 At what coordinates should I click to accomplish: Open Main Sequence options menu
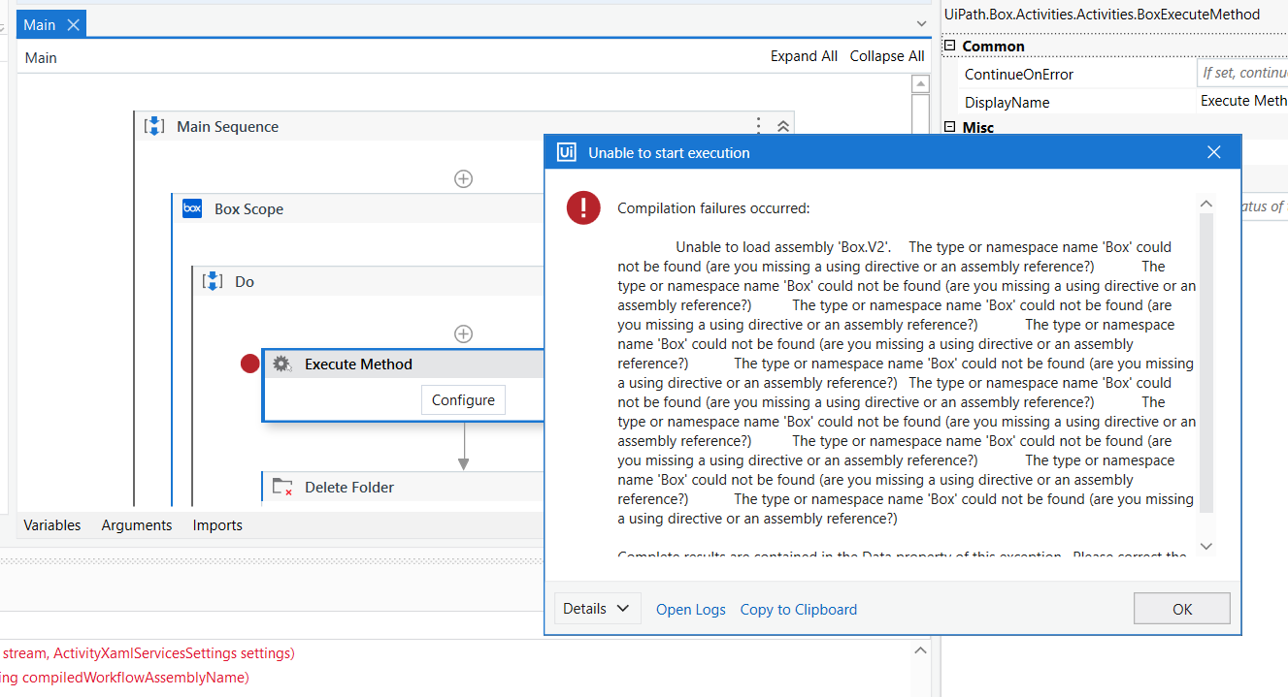[x=759, y=126]
